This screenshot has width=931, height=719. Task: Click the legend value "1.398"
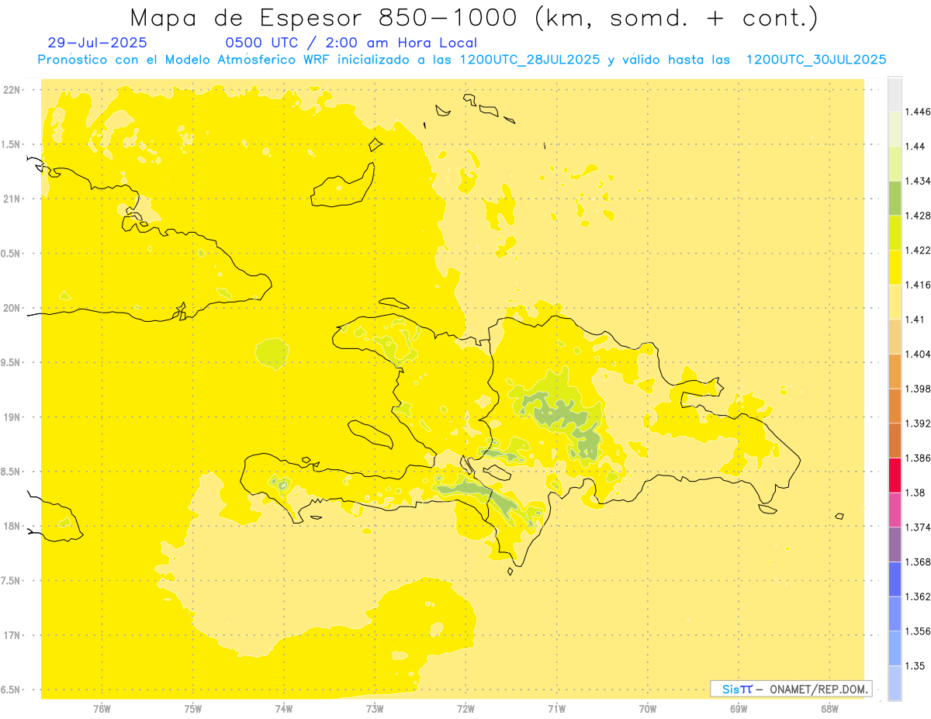pos(918,389)
